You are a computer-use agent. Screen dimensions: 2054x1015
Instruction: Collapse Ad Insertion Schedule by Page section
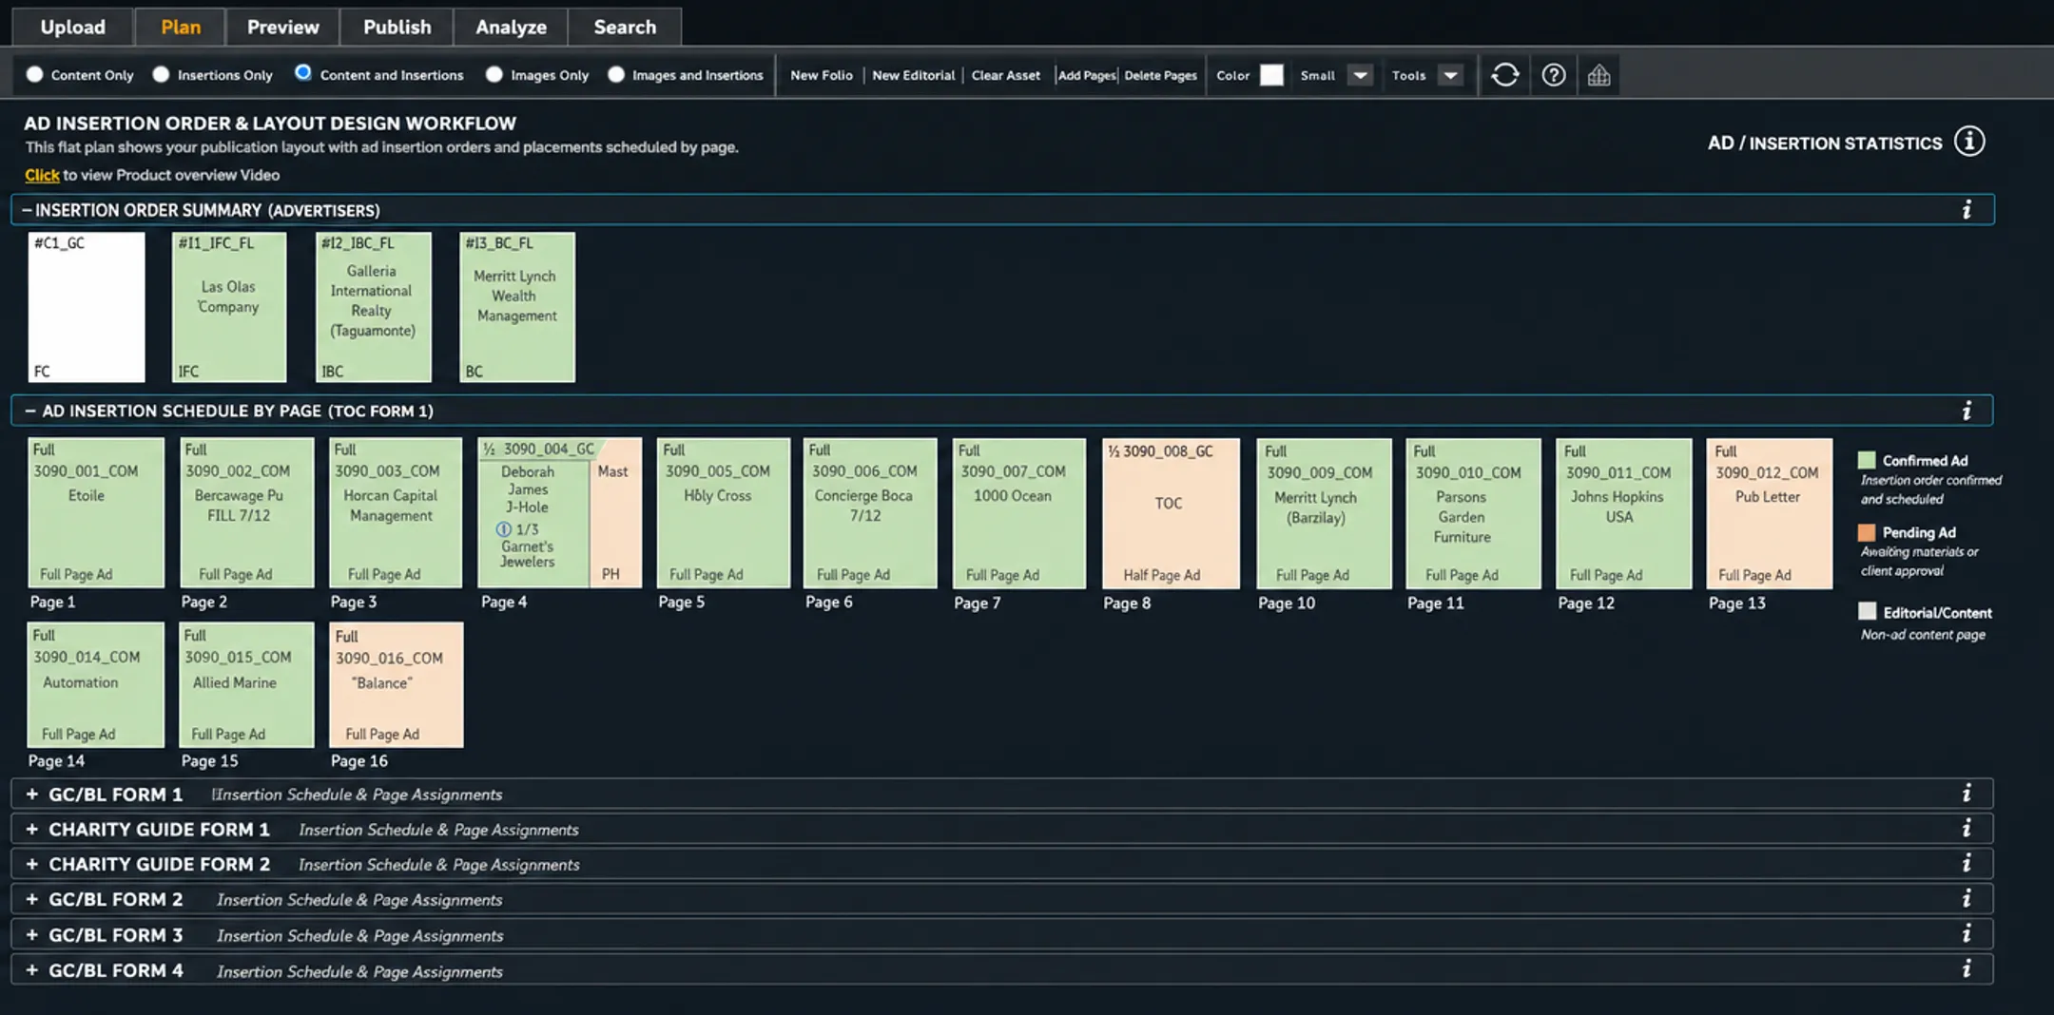pyautogui.click(x=30, y=411)
